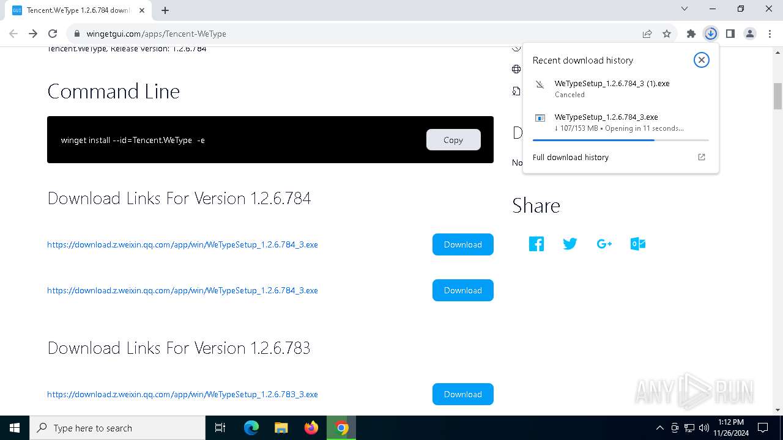Launch Microsoft Edge from taskbar
This screenshot has width=783, height=440.
tap(251, 428)
